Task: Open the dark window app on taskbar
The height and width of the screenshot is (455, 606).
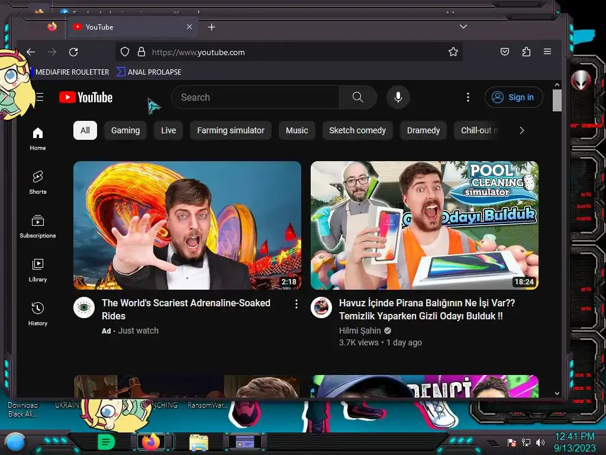Action: pos(245,442)
